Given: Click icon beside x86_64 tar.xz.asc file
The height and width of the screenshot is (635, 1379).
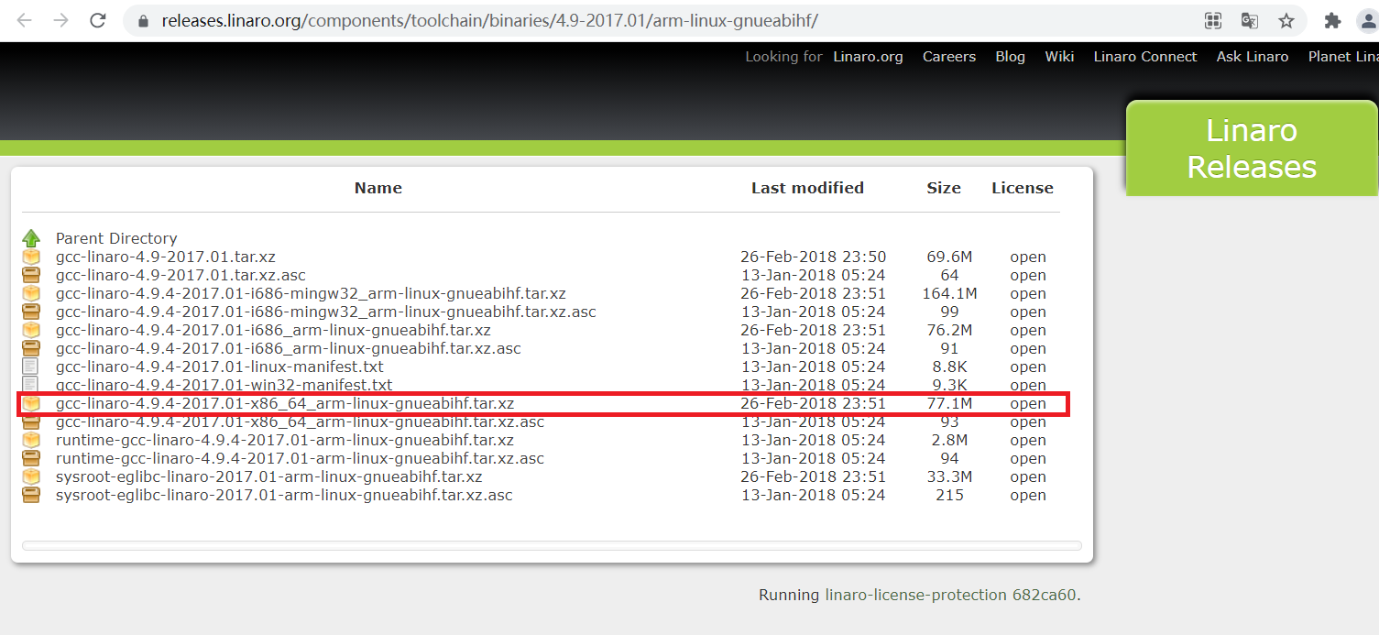Looking at the screenshot, I should [x=31, y=422].
